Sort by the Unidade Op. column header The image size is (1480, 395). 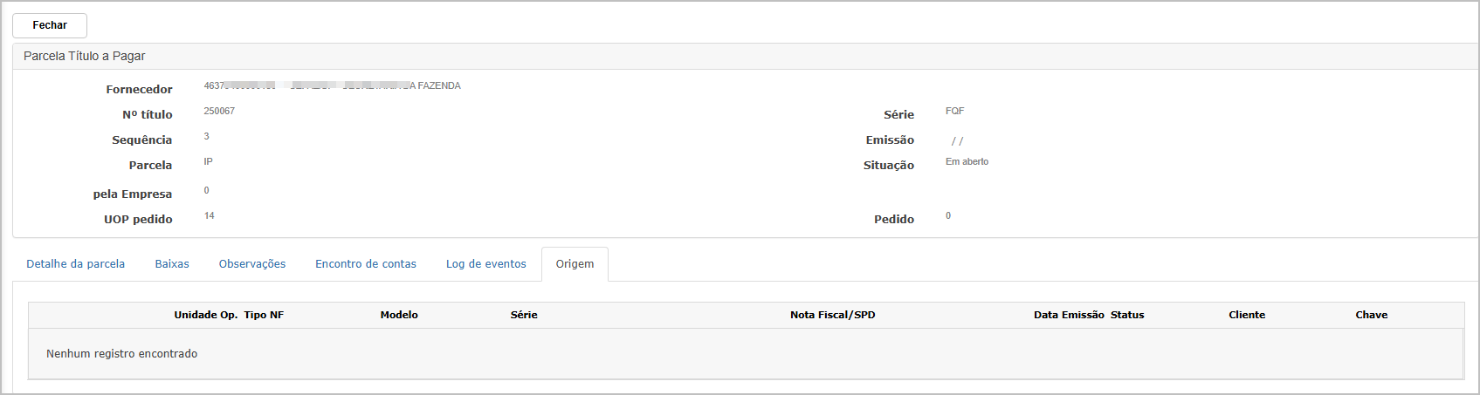tap(206, 315)
